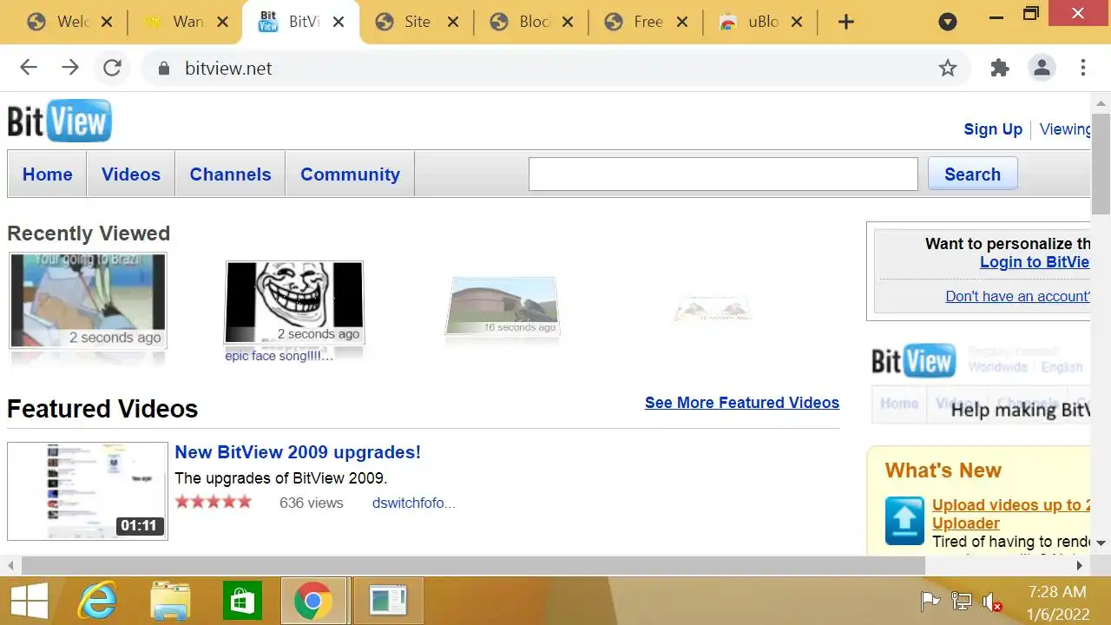
Task: Open File Explorer from taskbar
Action: pyautogui.click(x=170, y=601)
